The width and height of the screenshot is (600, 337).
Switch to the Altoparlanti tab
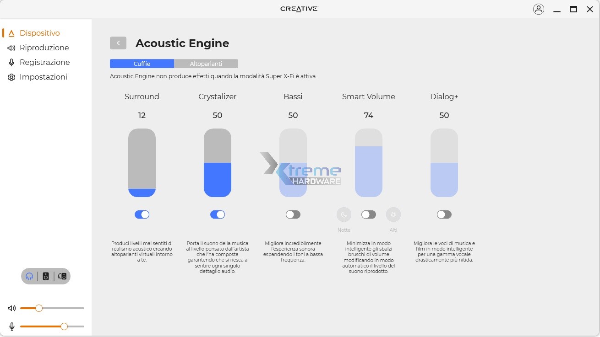point(206,64)
